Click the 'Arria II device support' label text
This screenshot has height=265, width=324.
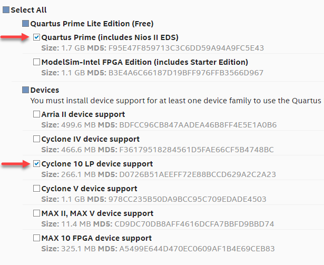pyautogui.click(x=83, y=114)
